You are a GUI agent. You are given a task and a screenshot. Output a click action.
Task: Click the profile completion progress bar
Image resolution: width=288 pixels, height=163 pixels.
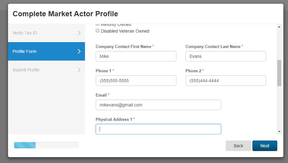pyautogui.click(x=46, y=145)
